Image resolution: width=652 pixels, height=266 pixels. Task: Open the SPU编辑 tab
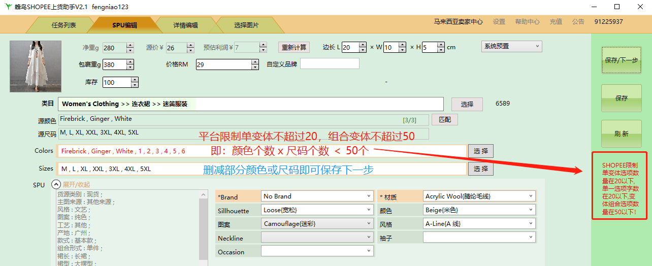point(124,25)
